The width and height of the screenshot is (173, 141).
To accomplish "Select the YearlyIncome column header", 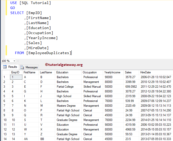I will [x=113, y=72].
